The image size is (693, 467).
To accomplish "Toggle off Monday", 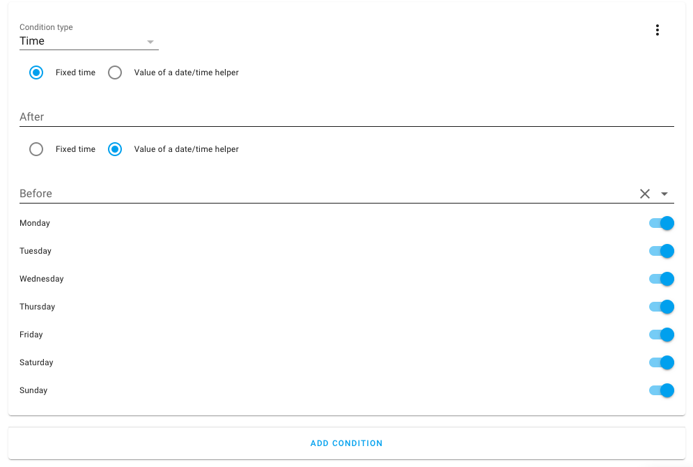I will pos(660,223).
